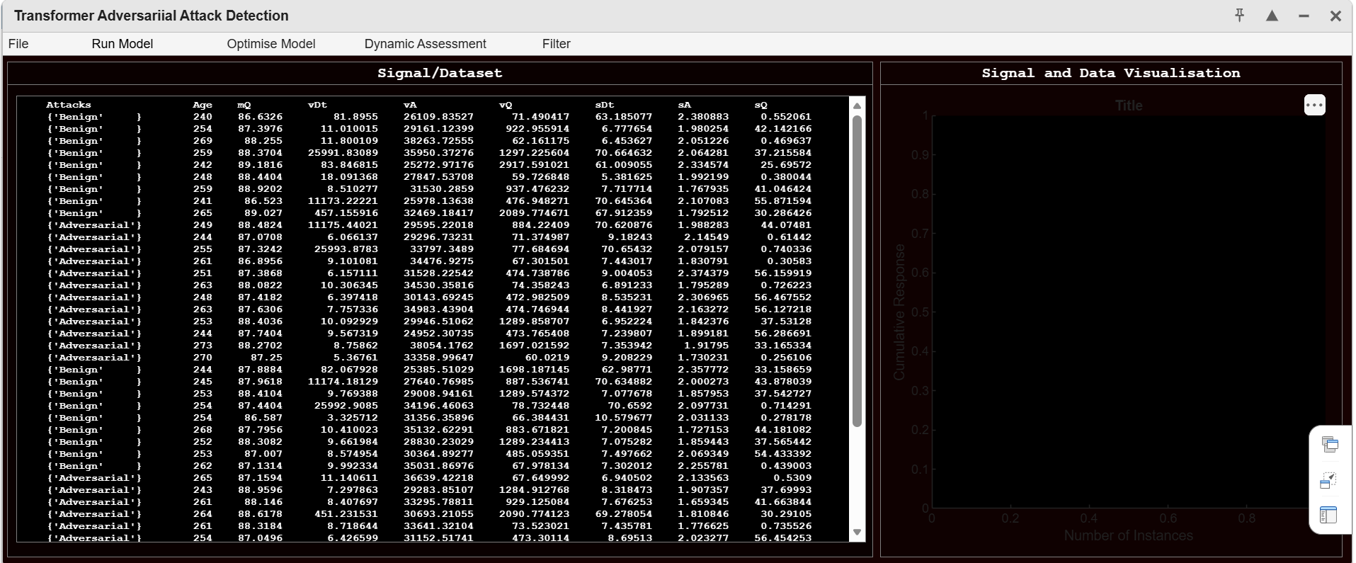The width and height of the screenshot is (1356, 563).
Task: Pin the window with the pushpin icon
Action: (x=1240, y=16)
